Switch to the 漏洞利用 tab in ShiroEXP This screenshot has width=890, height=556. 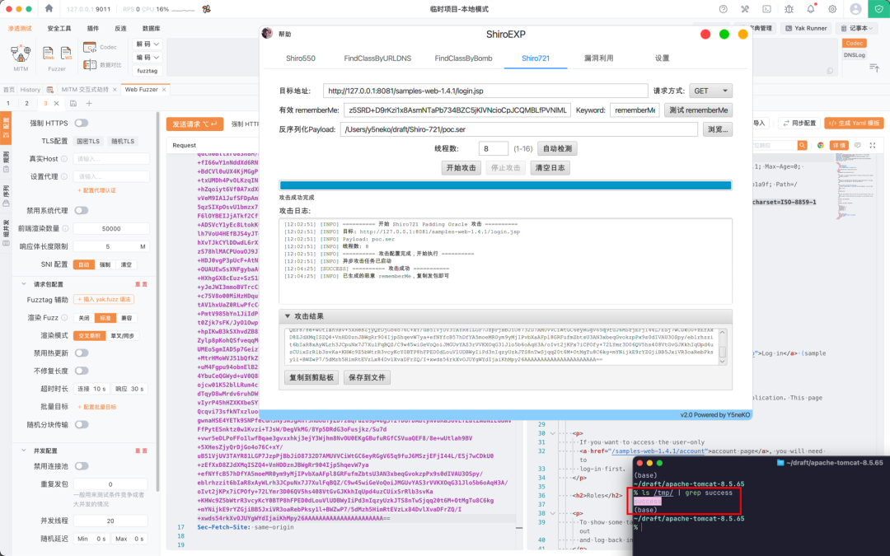(598, 58)
